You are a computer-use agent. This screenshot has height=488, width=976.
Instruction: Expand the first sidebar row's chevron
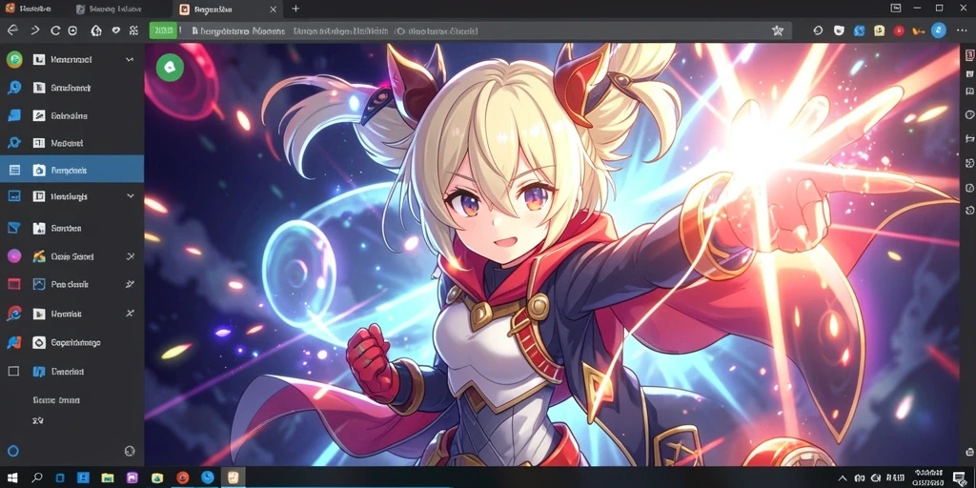130,60
